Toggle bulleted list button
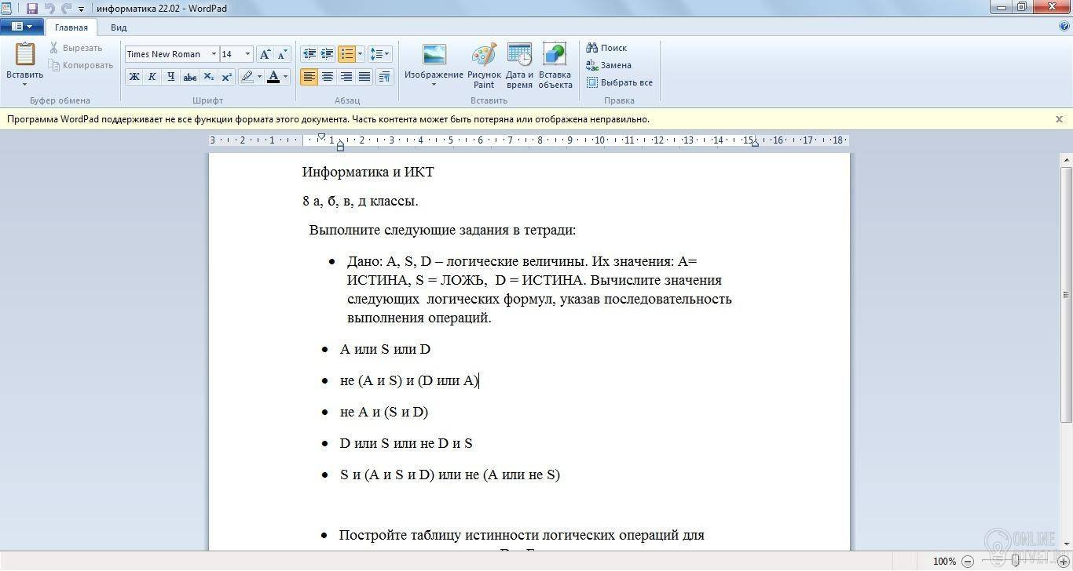 point(346,54)
